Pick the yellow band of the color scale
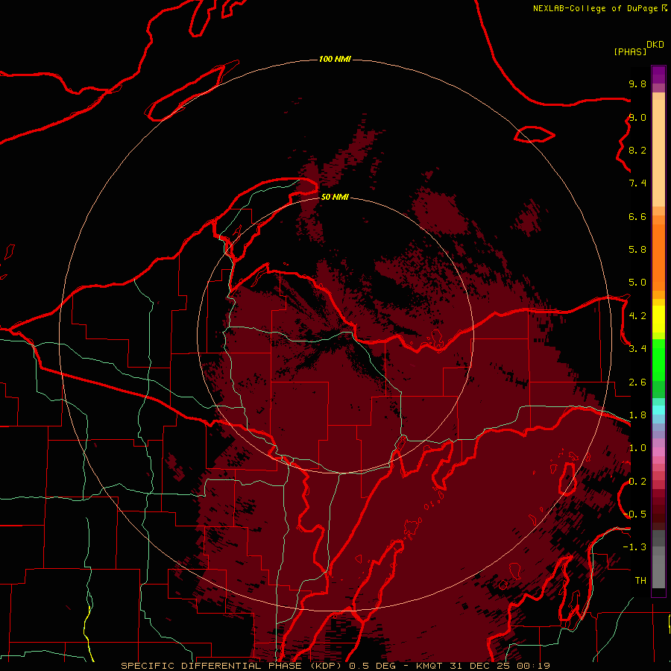Image resolution: width=671 pixels, height=671 pixels. (x=658, y=319)
